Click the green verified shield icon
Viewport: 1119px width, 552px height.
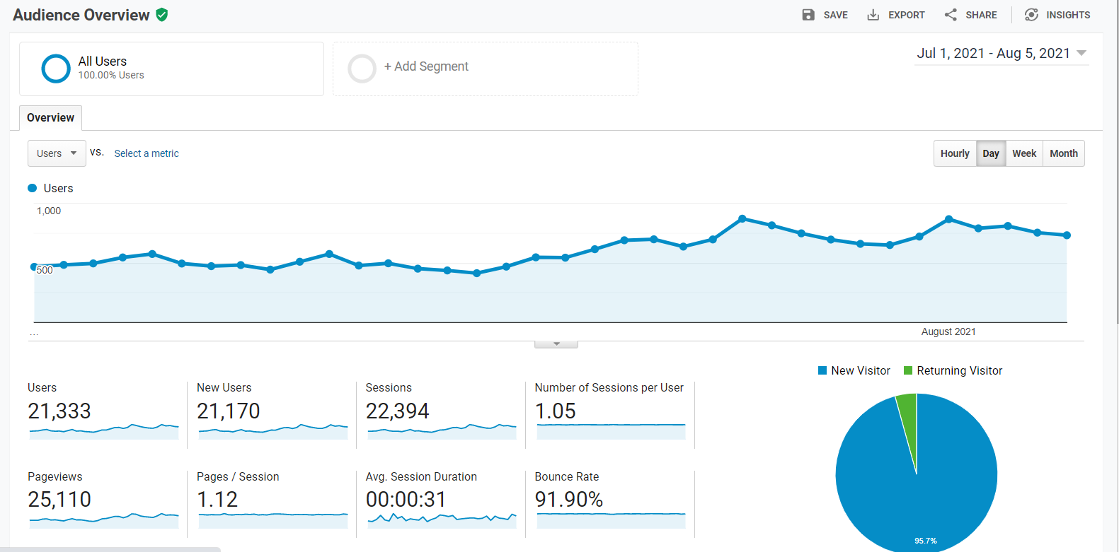(x=162, y=15)
